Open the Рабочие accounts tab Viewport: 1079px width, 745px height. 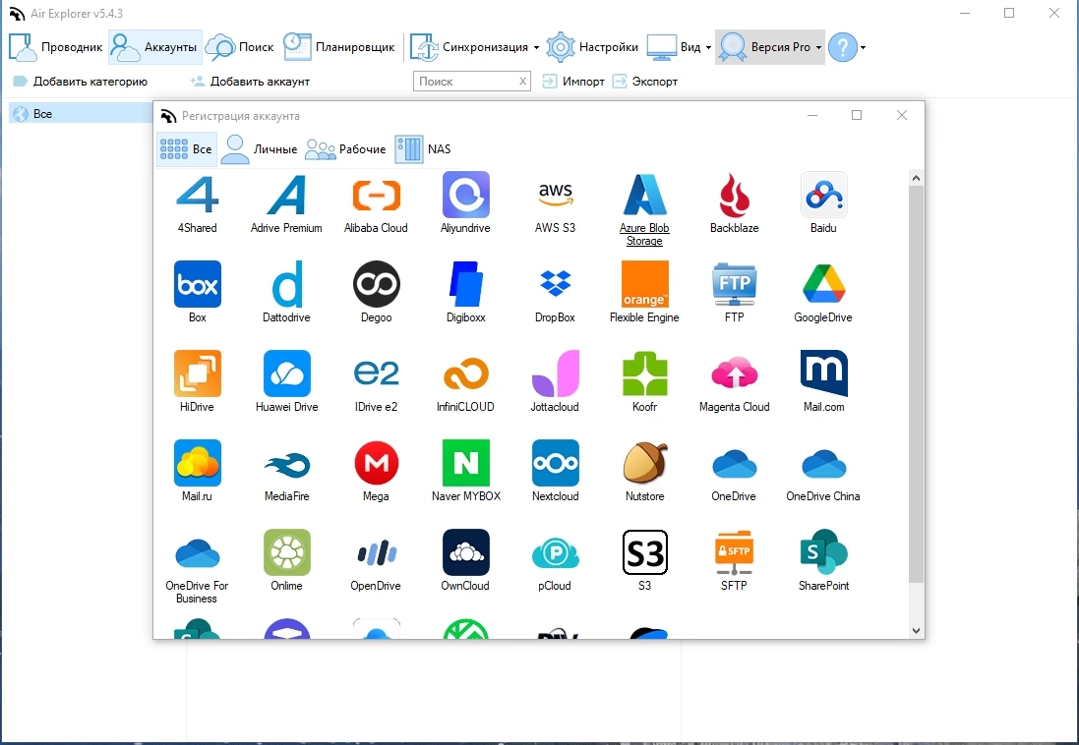click(x=345, y=148)
